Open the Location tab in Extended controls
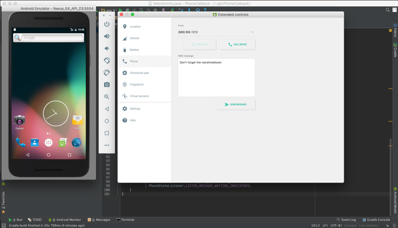The height and width of the screenshot is (228, 398). pyautogui.click(x=144, y=27)
